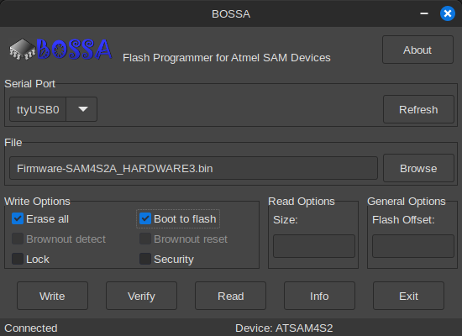Click the Read Options group label
The height and width of the screenshot is (336, 462).
302,202
